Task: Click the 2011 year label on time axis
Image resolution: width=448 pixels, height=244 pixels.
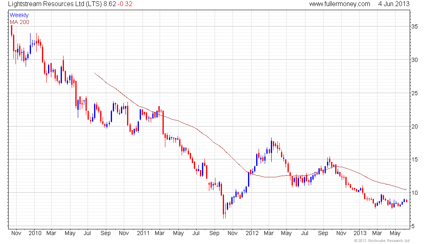Action: (143, 233)
